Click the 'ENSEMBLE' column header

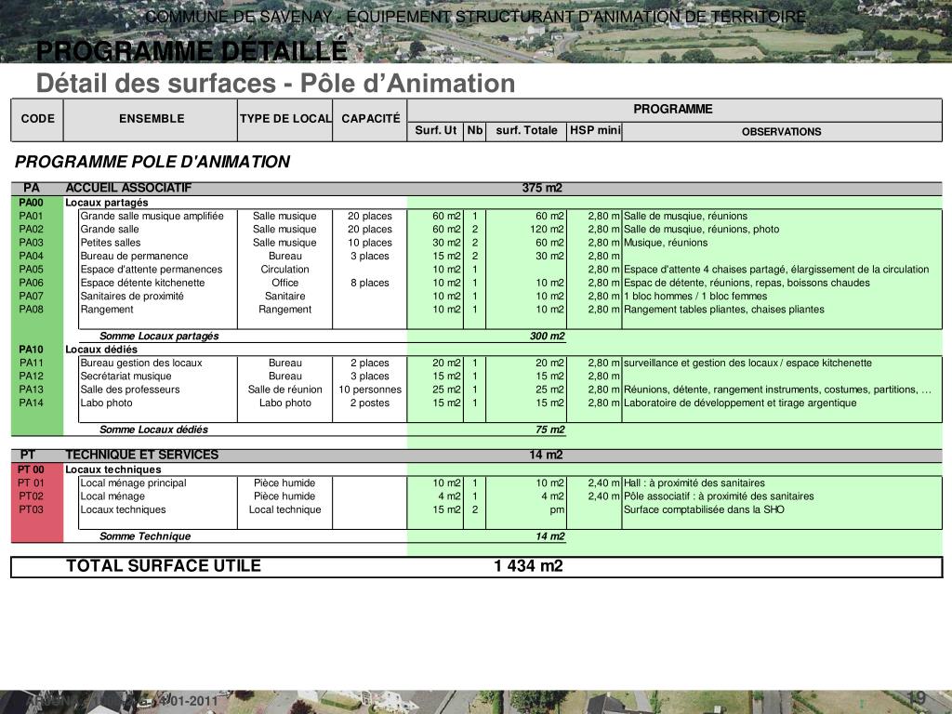pos(152,119)
